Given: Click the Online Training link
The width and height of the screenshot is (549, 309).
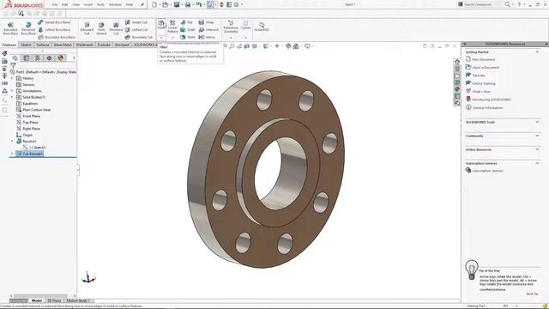Looking at the screenshot, I should (484, 83).
